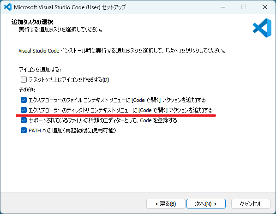Uncheck the PATH への追加 checkbox

pos(24,131)
